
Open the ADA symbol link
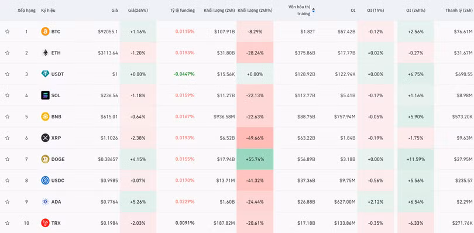(x=56, y=201)
